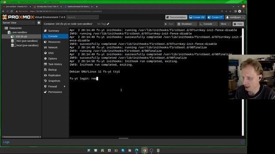Click the Help button
The height and width of the screenshot is (154, 275).
click(238, 24)
